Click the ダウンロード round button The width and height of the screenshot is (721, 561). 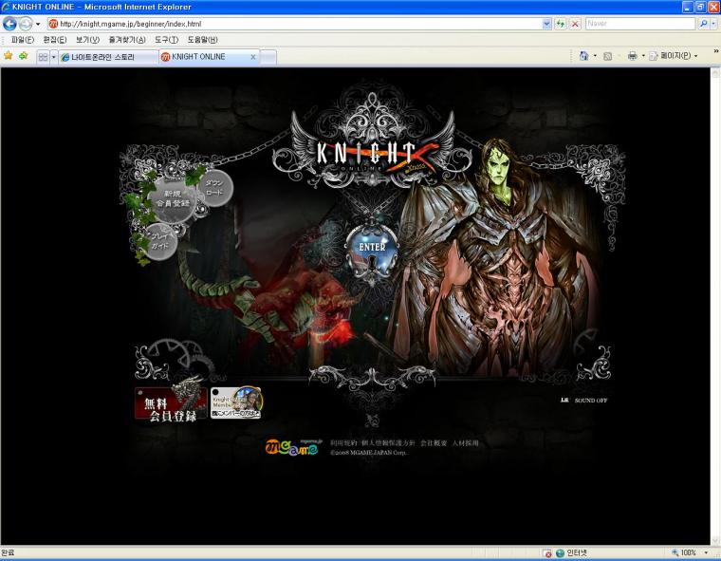point(214,187)
